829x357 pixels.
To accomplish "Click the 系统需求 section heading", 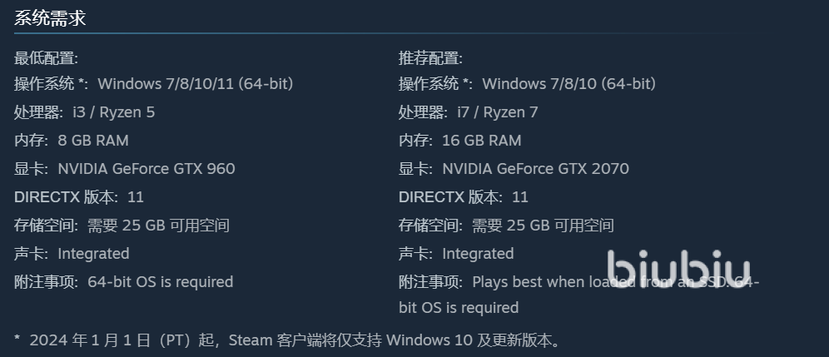I will click(50, 18).
